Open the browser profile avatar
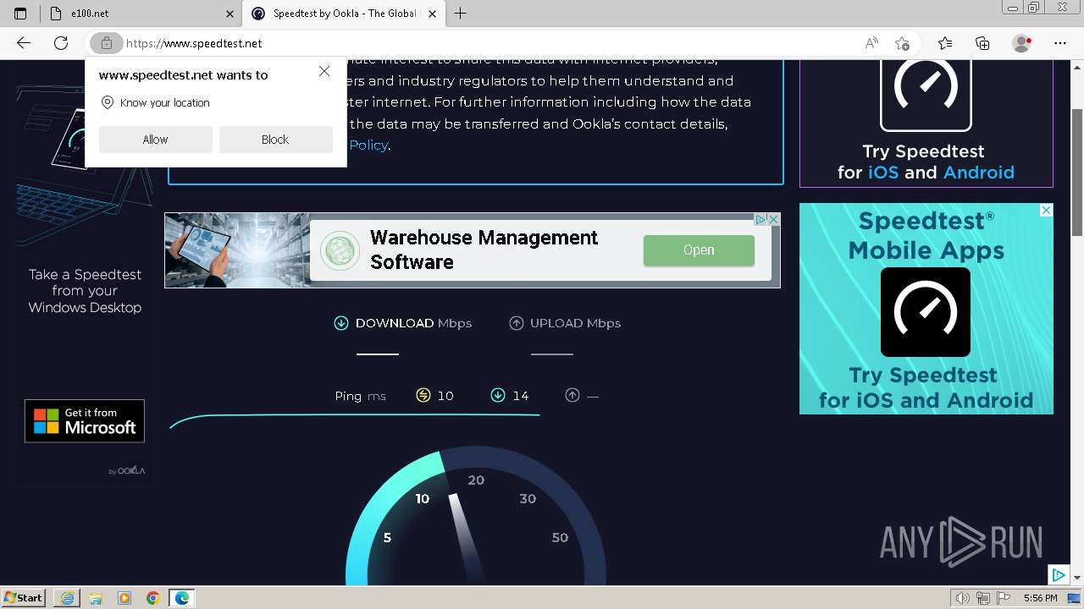 coord(1021,43)
